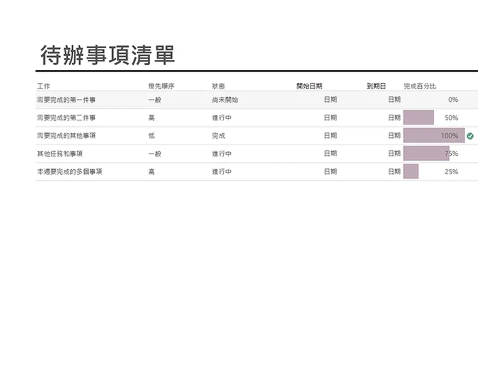Open the 高 priority cell in second row
478x368 pixels.
(x=152, y=117)
